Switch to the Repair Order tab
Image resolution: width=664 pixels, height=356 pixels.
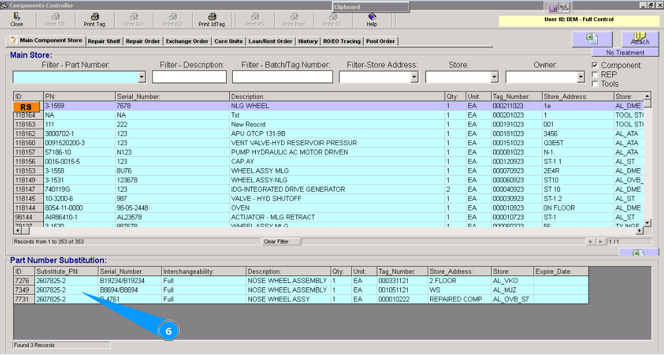pyautogui.click(x=143, y=41)
